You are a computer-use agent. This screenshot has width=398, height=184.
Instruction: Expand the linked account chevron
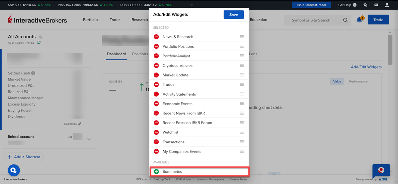click(89, 139)
